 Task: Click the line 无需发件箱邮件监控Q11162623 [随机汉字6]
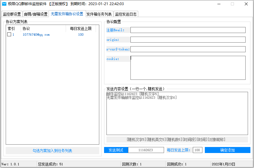[142, 97]
